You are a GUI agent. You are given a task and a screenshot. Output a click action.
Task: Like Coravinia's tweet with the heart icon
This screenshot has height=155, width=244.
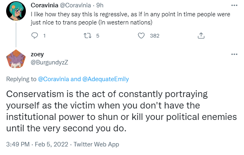[x=141, y=35]
